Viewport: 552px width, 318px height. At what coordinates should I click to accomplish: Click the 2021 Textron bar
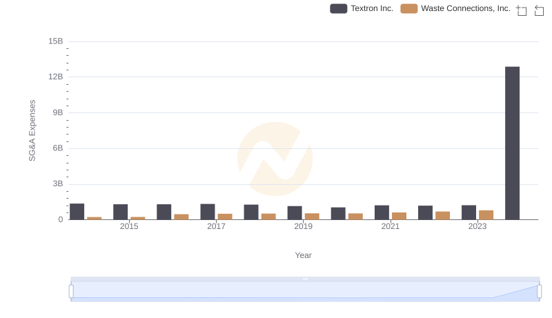click(382, 212)
